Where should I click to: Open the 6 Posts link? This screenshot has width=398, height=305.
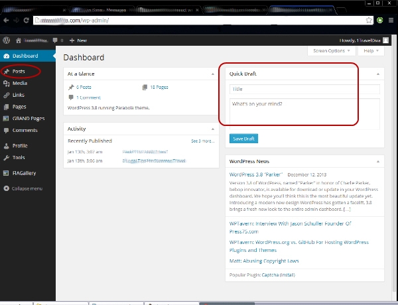point(84,87)
